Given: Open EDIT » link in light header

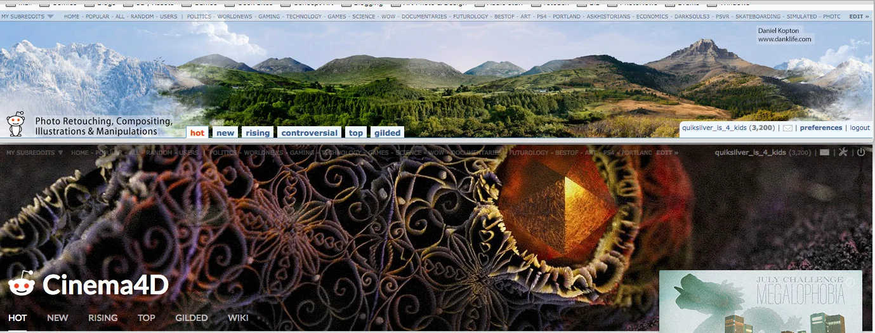Looking at the screenshot, I should pos(859,16).
